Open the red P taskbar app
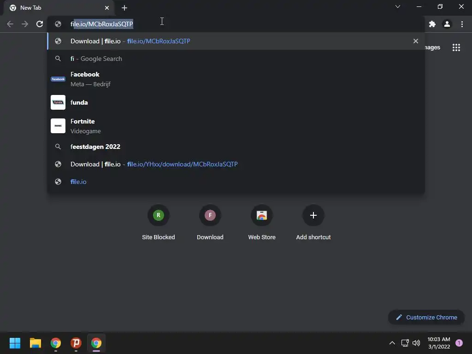The height and width of the screenshot is (354, 472). tap(76, 343)
